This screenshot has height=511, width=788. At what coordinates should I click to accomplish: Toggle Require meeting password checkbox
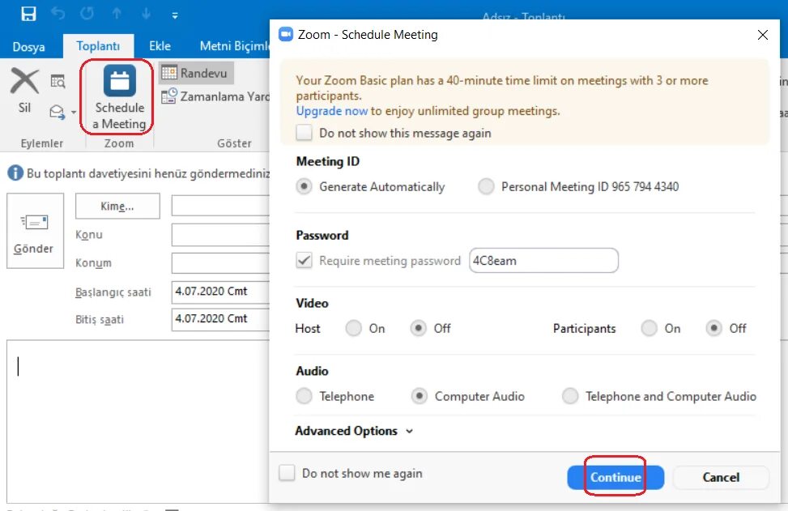tap(304, 260)
